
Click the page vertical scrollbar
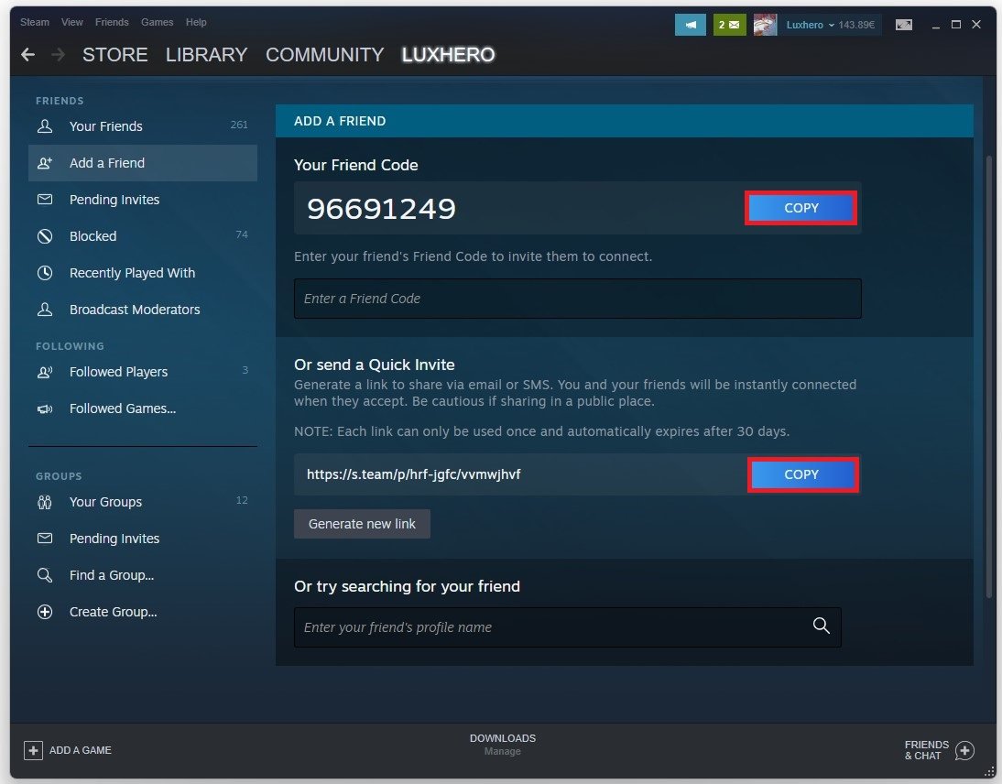tap(989, 377)
